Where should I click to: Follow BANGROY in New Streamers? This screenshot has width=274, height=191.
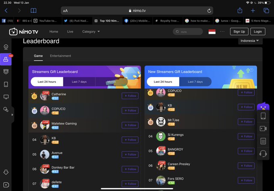[x=246, y=151]
